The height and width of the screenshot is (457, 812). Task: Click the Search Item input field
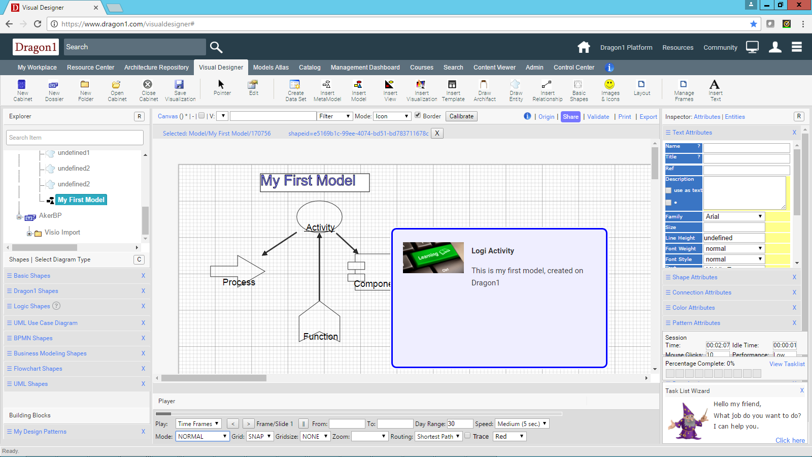coord(75,138)
